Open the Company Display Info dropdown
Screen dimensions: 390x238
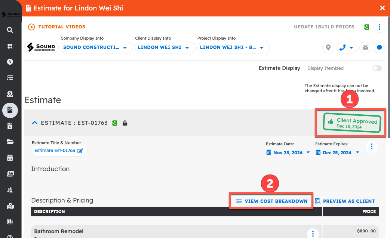(96, 47)
